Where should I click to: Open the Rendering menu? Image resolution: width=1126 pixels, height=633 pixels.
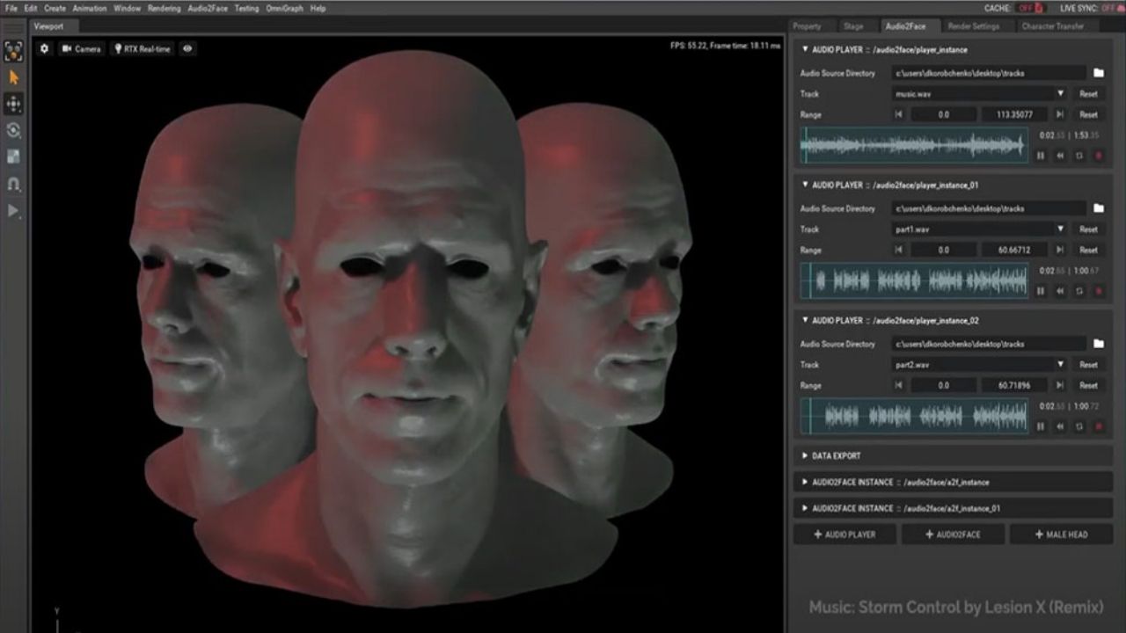pyautogui.click(x=165, y=8)
